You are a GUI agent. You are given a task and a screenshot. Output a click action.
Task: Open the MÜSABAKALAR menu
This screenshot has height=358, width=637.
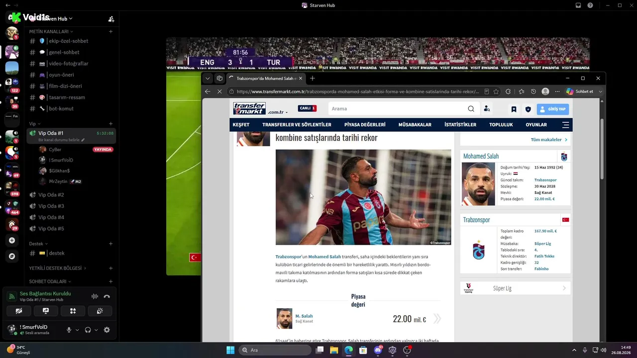click(415, 125)
